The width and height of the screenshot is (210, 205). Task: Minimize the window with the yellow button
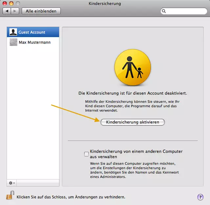coord(11,4)
